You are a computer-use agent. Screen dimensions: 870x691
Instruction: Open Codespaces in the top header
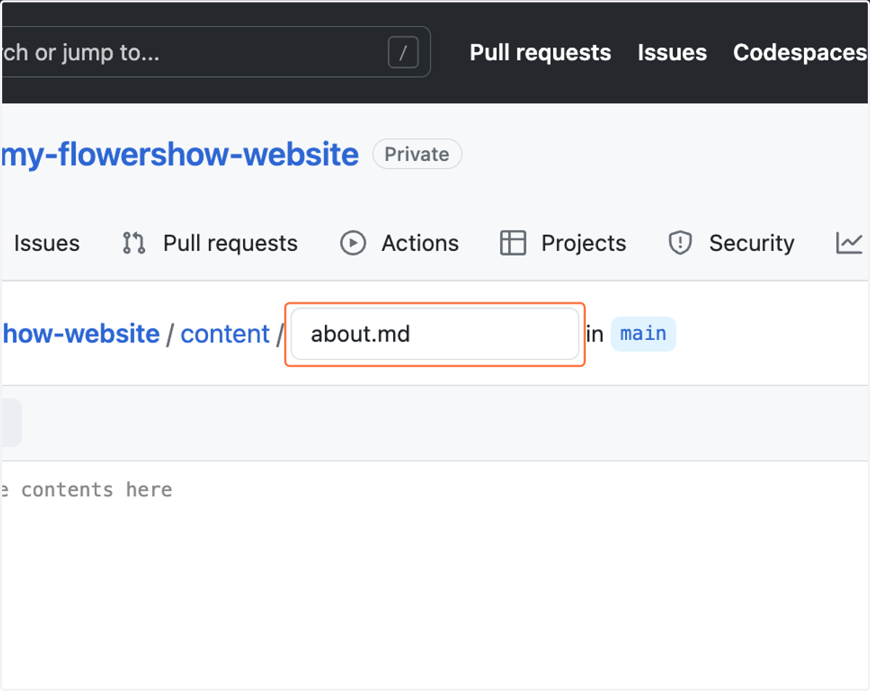tap(800, 52)
